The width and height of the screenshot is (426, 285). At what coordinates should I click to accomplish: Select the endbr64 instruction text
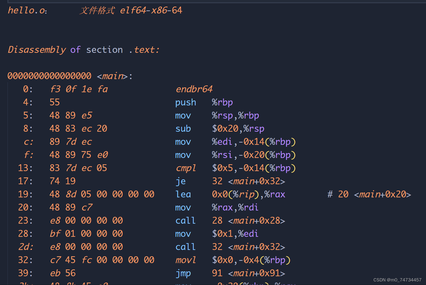tap(194, 89)
